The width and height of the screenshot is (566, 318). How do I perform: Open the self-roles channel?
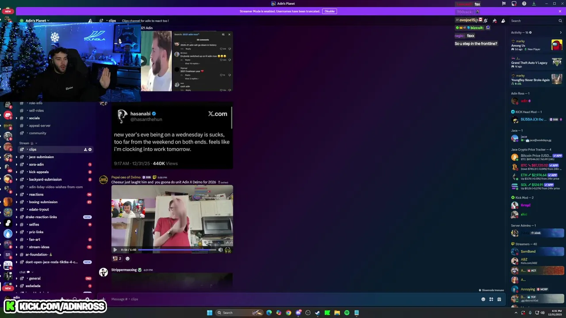pyautogui.click(x=56, y=111)
